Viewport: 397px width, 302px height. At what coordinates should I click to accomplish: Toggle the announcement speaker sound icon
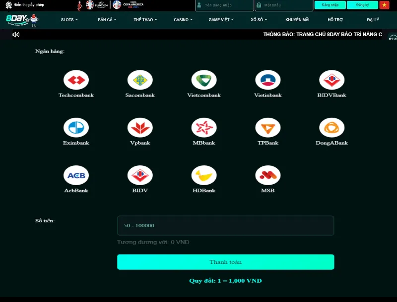coord(16,35)
